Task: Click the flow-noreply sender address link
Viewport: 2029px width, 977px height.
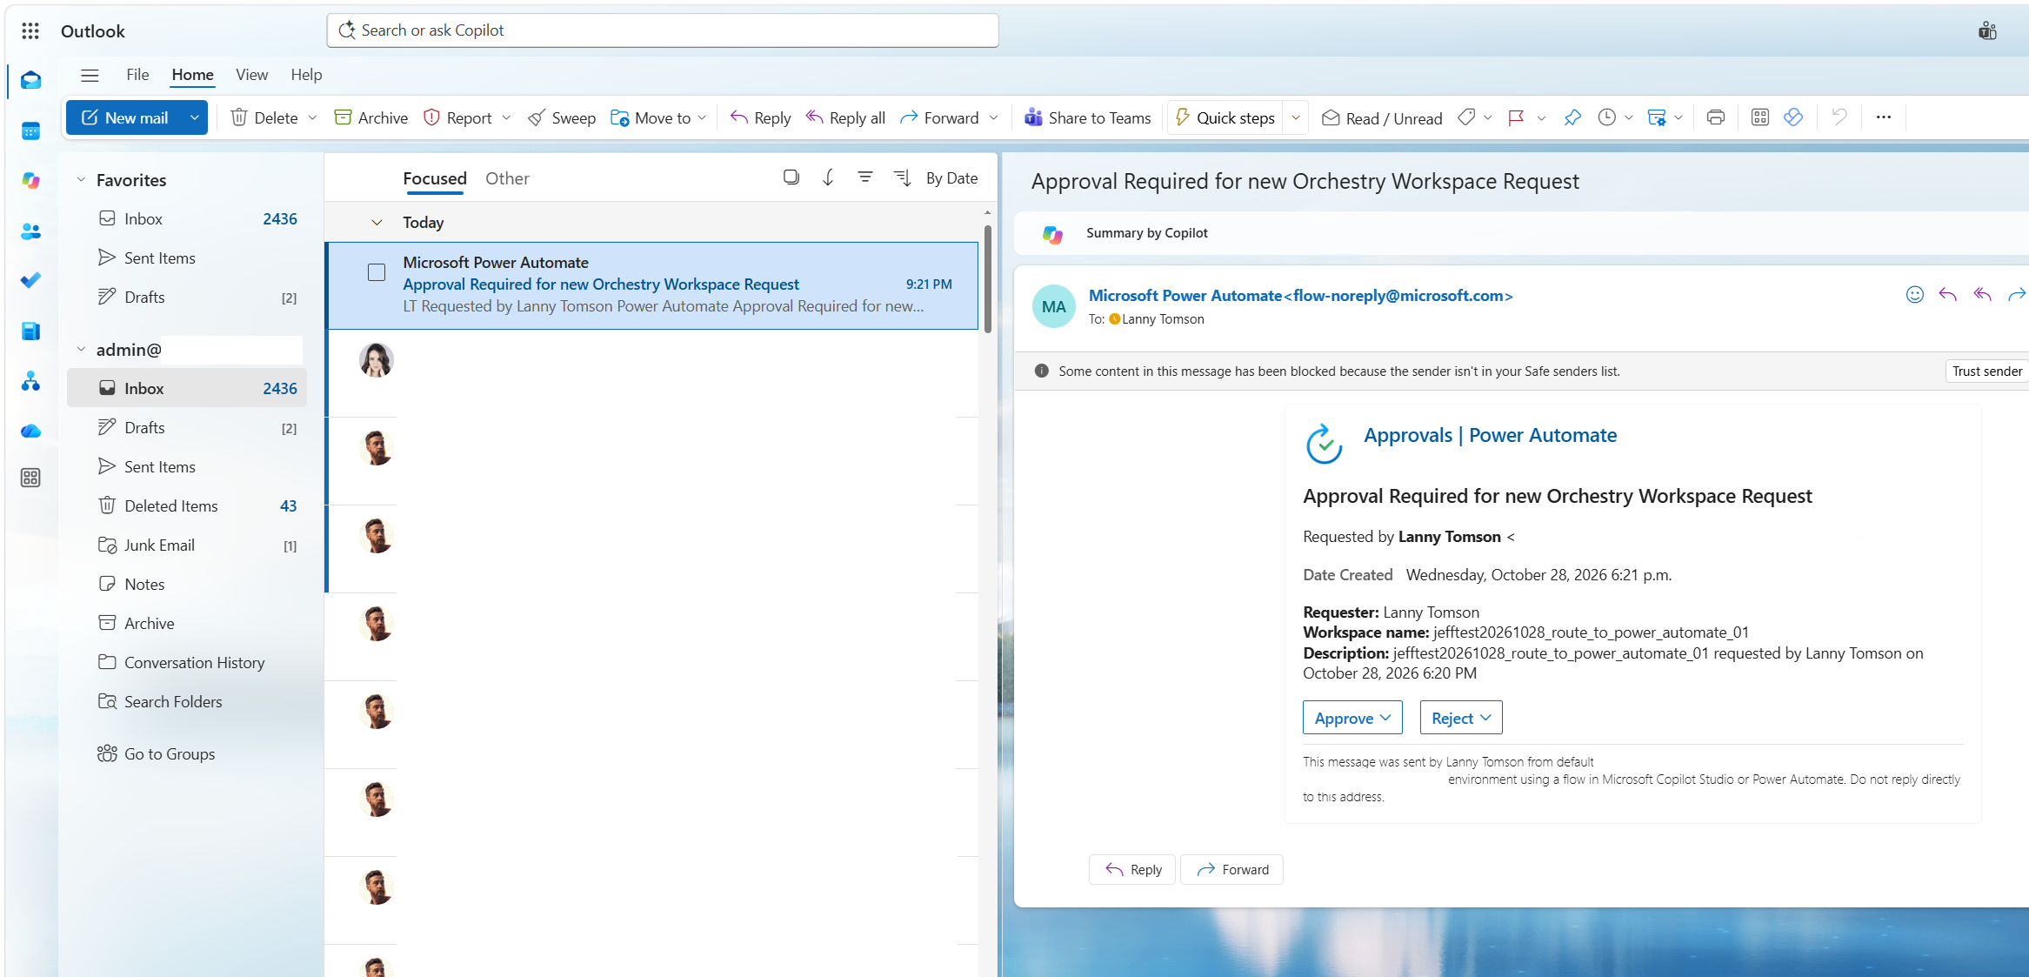Action: tap(1398, 296)
